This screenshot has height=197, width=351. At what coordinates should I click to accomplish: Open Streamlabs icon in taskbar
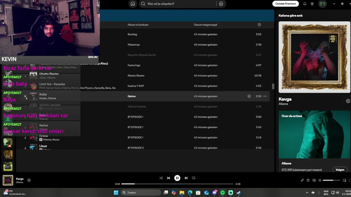pyautogui.click(x=231, y=193)
